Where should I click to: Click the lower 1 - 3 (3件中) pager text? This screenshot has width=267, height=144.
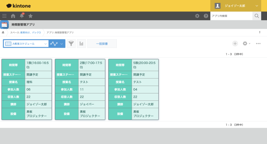[234, 125]
